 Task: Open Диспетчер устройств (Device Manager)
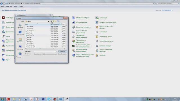81,27
